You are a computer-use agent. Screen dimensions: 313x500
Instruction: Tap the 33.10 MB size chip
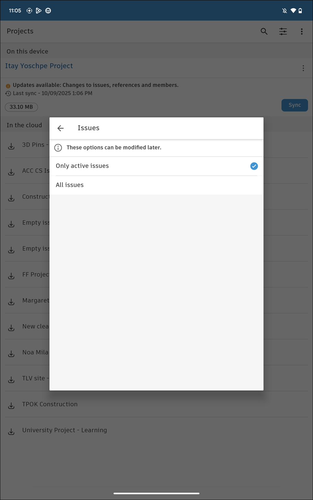click(21, 107)
